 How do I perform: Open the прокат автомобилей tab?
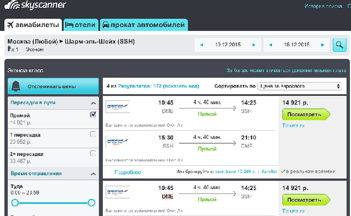[144, 25]
